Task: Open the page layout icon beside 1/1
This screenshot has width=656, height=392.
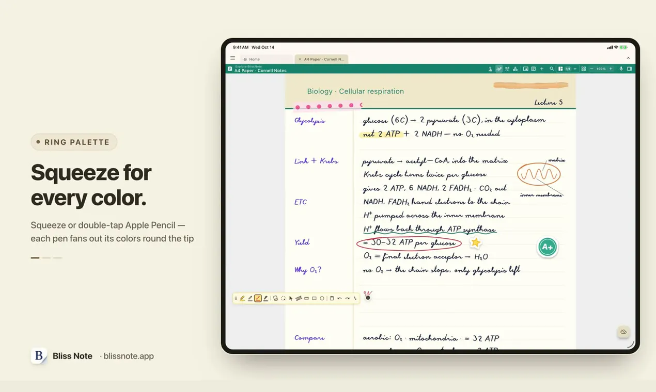Action: (560, 69)
